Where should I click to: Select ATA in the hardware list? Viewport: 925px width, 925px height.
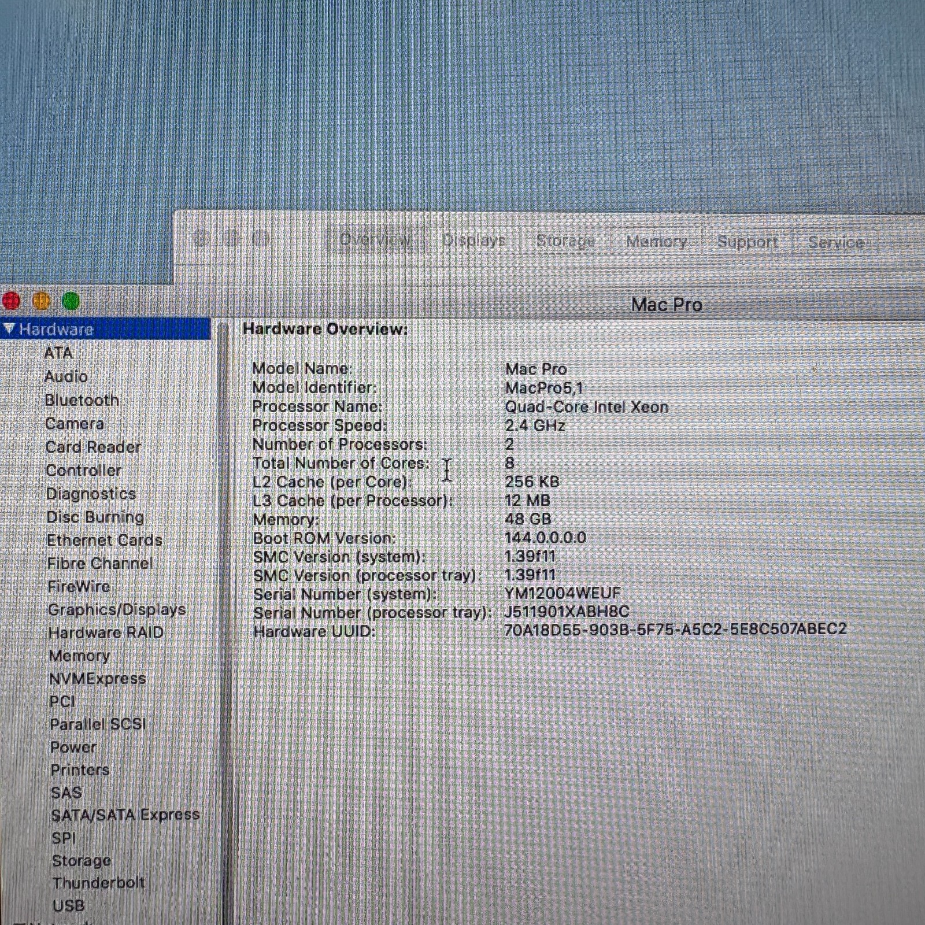click(x=58, y=353)
